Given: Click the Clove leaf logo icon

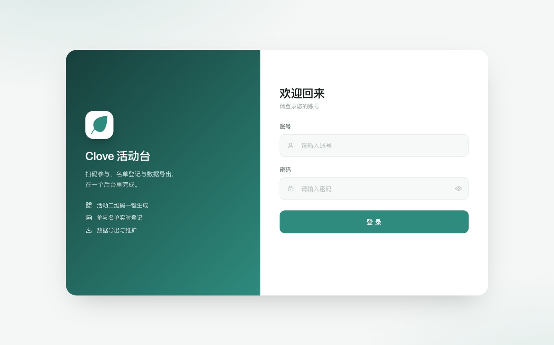Looking at the screenshot, I should pos(99,125).
